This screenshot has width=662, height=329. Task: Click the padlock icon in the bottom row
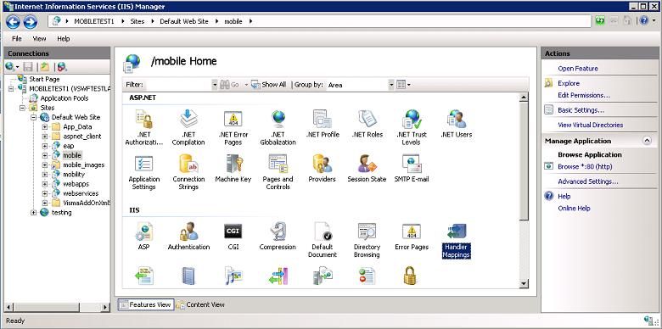pyautogui.click(x=411, y=275)
